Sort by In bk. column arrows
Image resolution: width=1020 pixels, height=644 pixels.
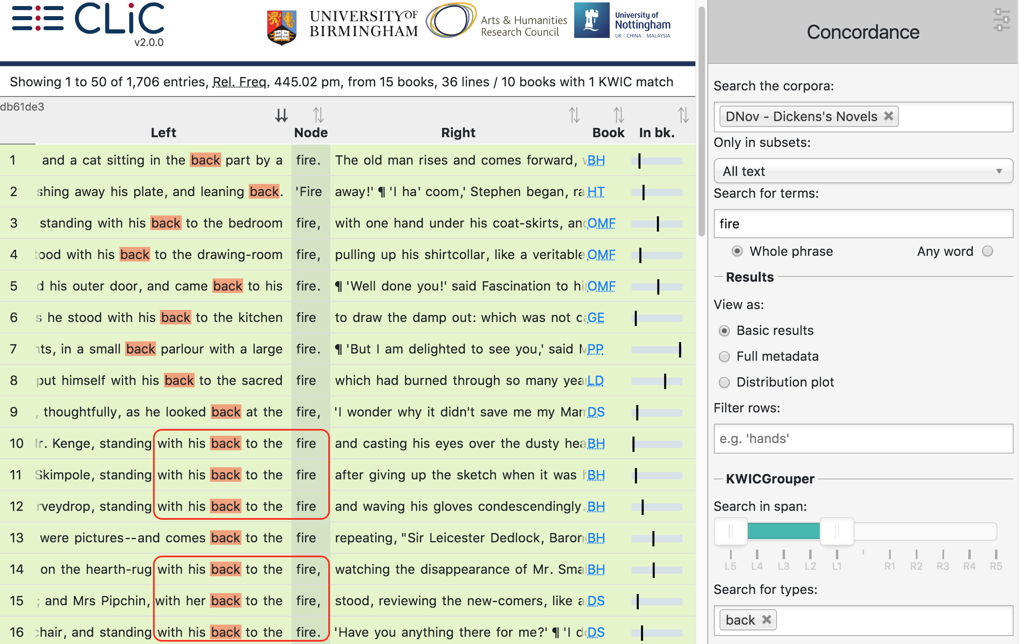[x=683, y=115]
